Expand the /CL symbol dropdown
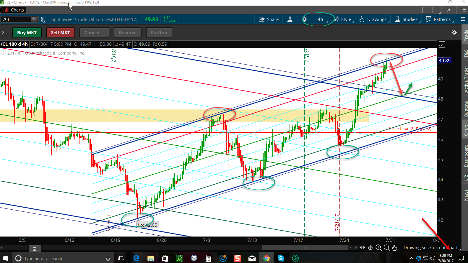The width and height of the screenshot is (468, 263). 34,19
